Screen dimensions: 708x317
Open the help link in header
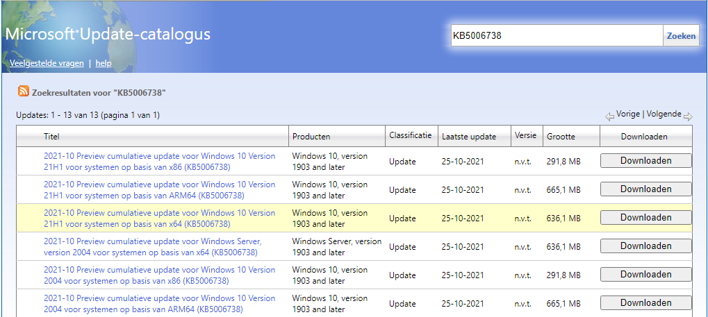(104, 63)
